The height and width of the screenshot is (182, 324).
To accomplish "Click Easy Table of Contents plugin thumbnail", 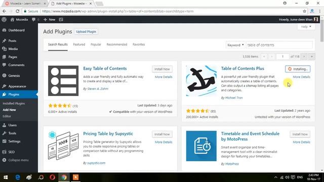I will pos(63,81).
